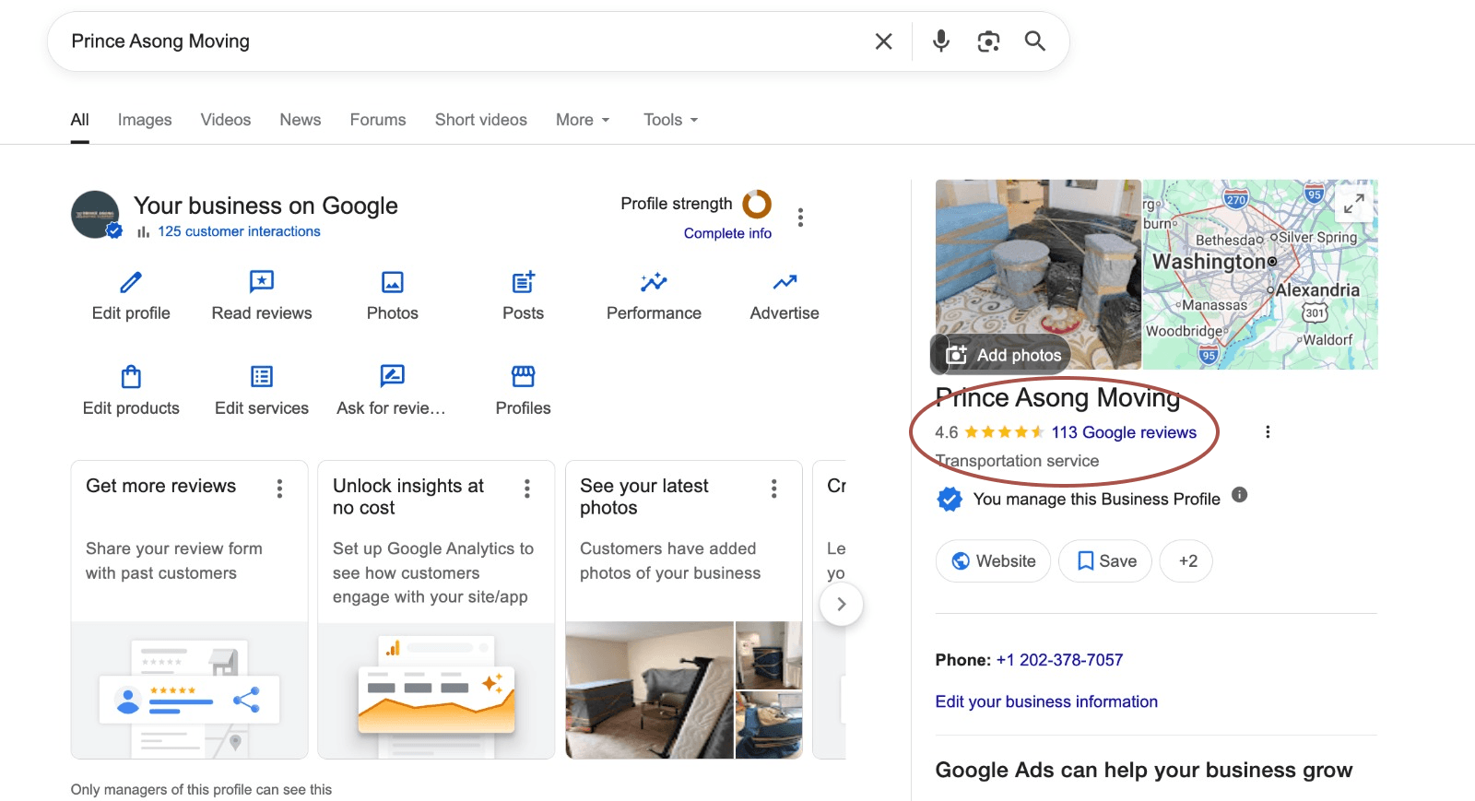This screenshot has height=801, width=1475.
Task: Click 'Google Ads can help your business grow' heading
Action: tap(1144, 771)
